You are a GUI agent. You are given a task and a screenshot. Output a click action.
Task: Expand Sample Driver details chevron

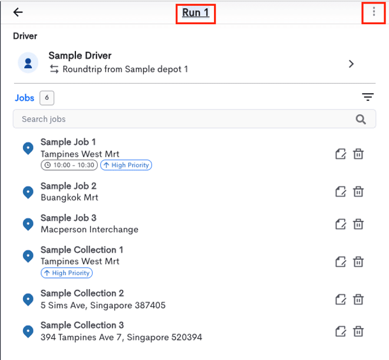click(351, 64)
